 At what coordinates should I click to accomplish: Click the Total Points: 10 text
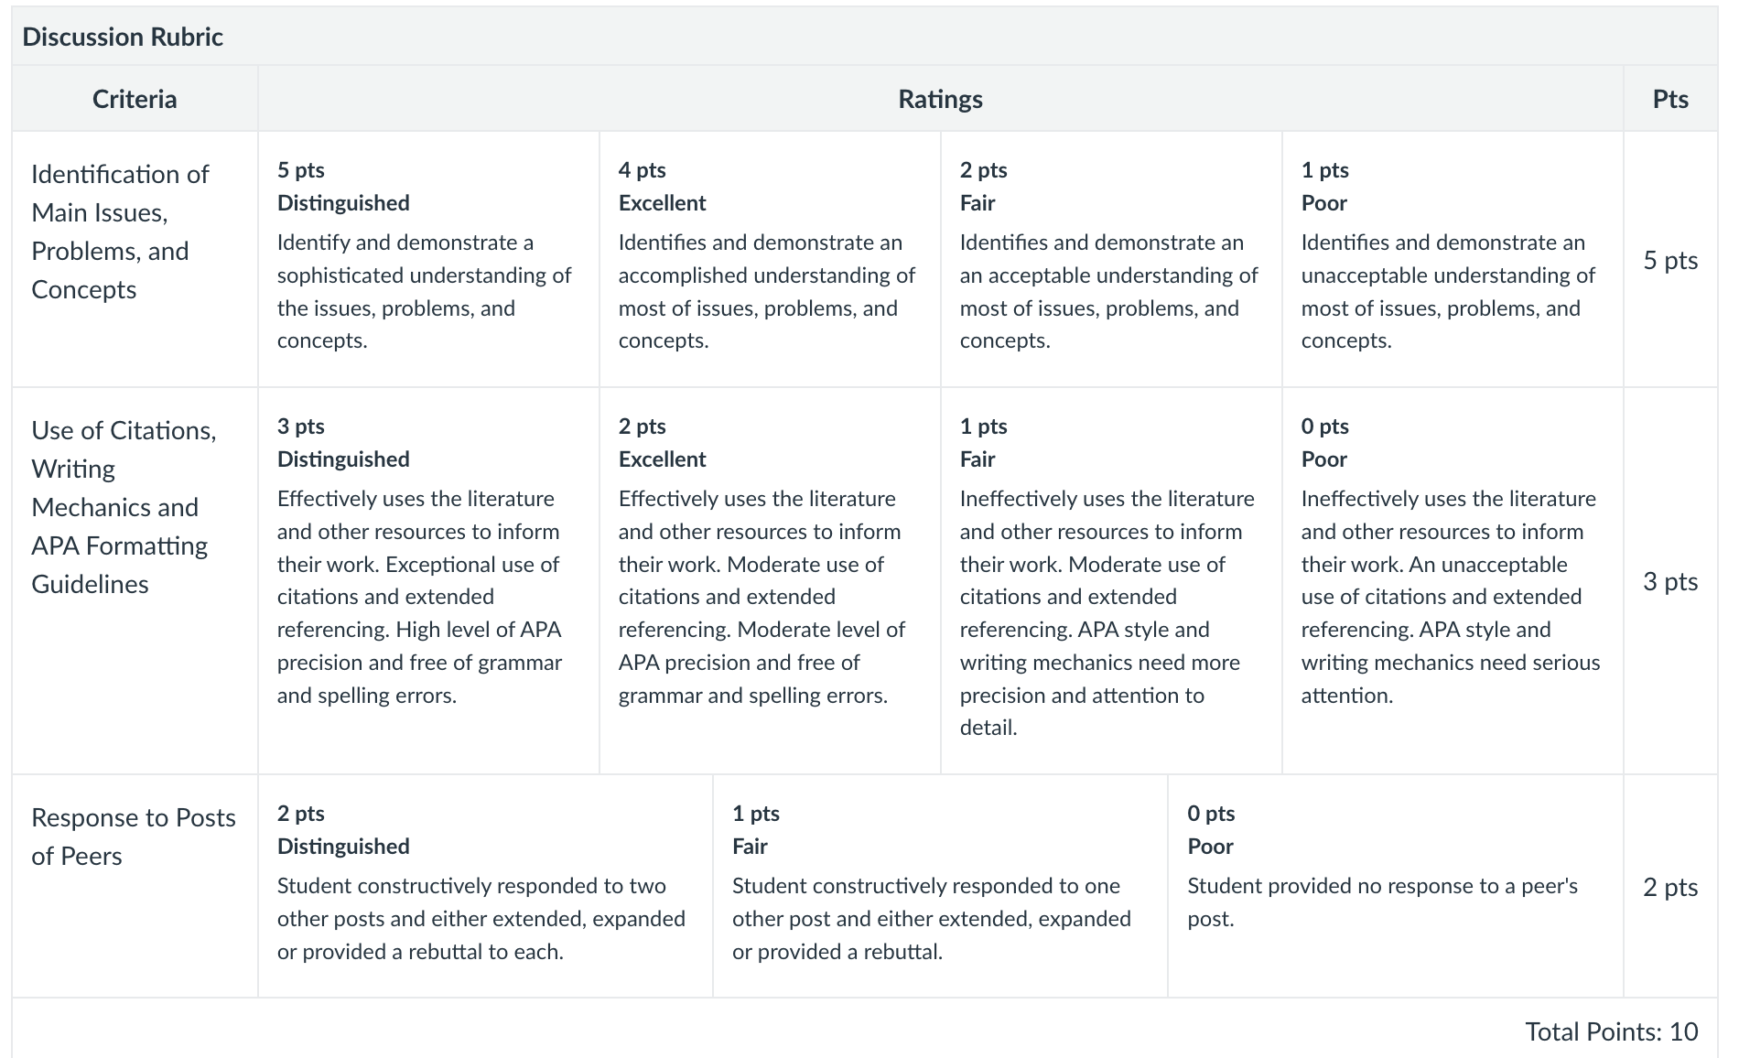pos(1611,1031)
